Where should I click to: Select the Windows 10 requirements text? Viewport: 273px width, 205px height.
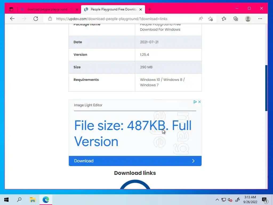(162, 82)
